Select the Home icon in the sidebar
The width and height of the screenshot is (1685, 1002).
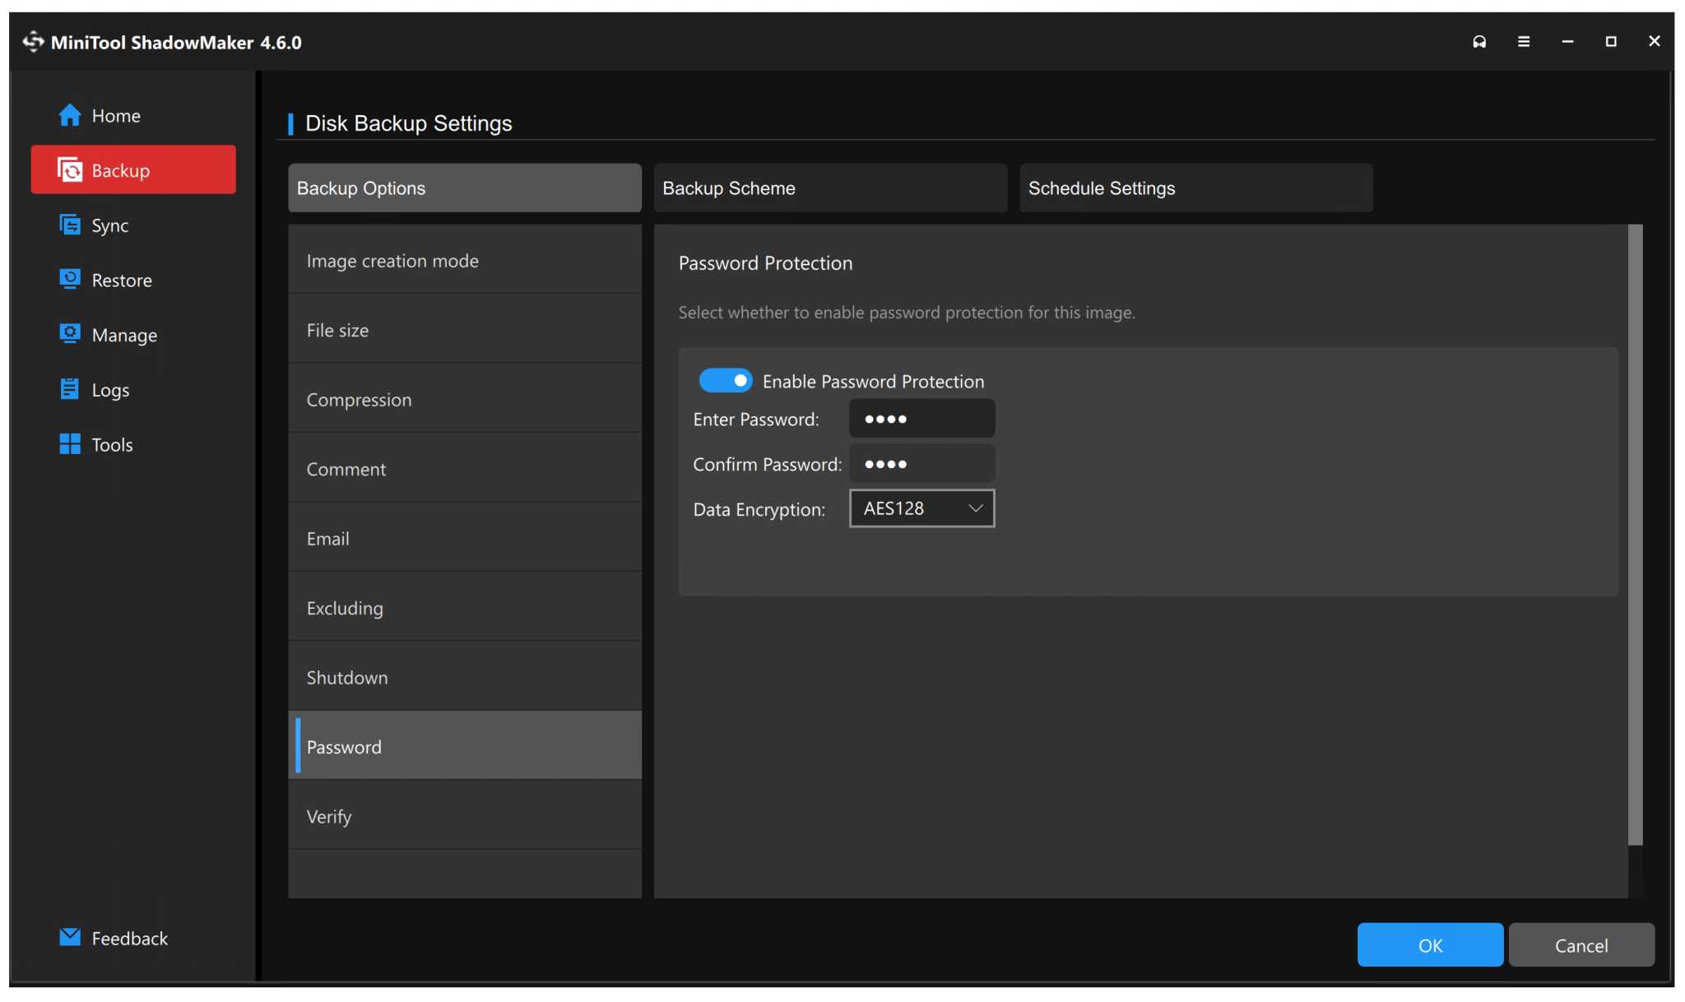pos(70,115)
